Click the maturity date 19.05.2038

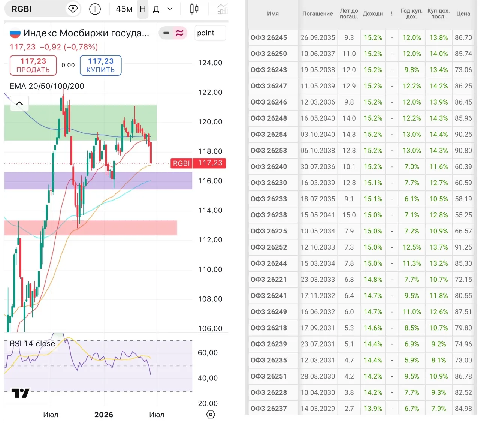pos(318,70)
